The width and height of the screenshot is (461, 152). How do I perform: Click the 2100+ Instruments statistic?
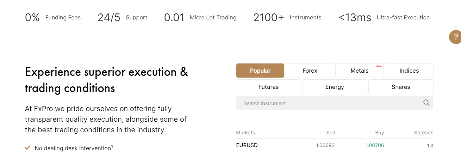[x=287, y=17]
